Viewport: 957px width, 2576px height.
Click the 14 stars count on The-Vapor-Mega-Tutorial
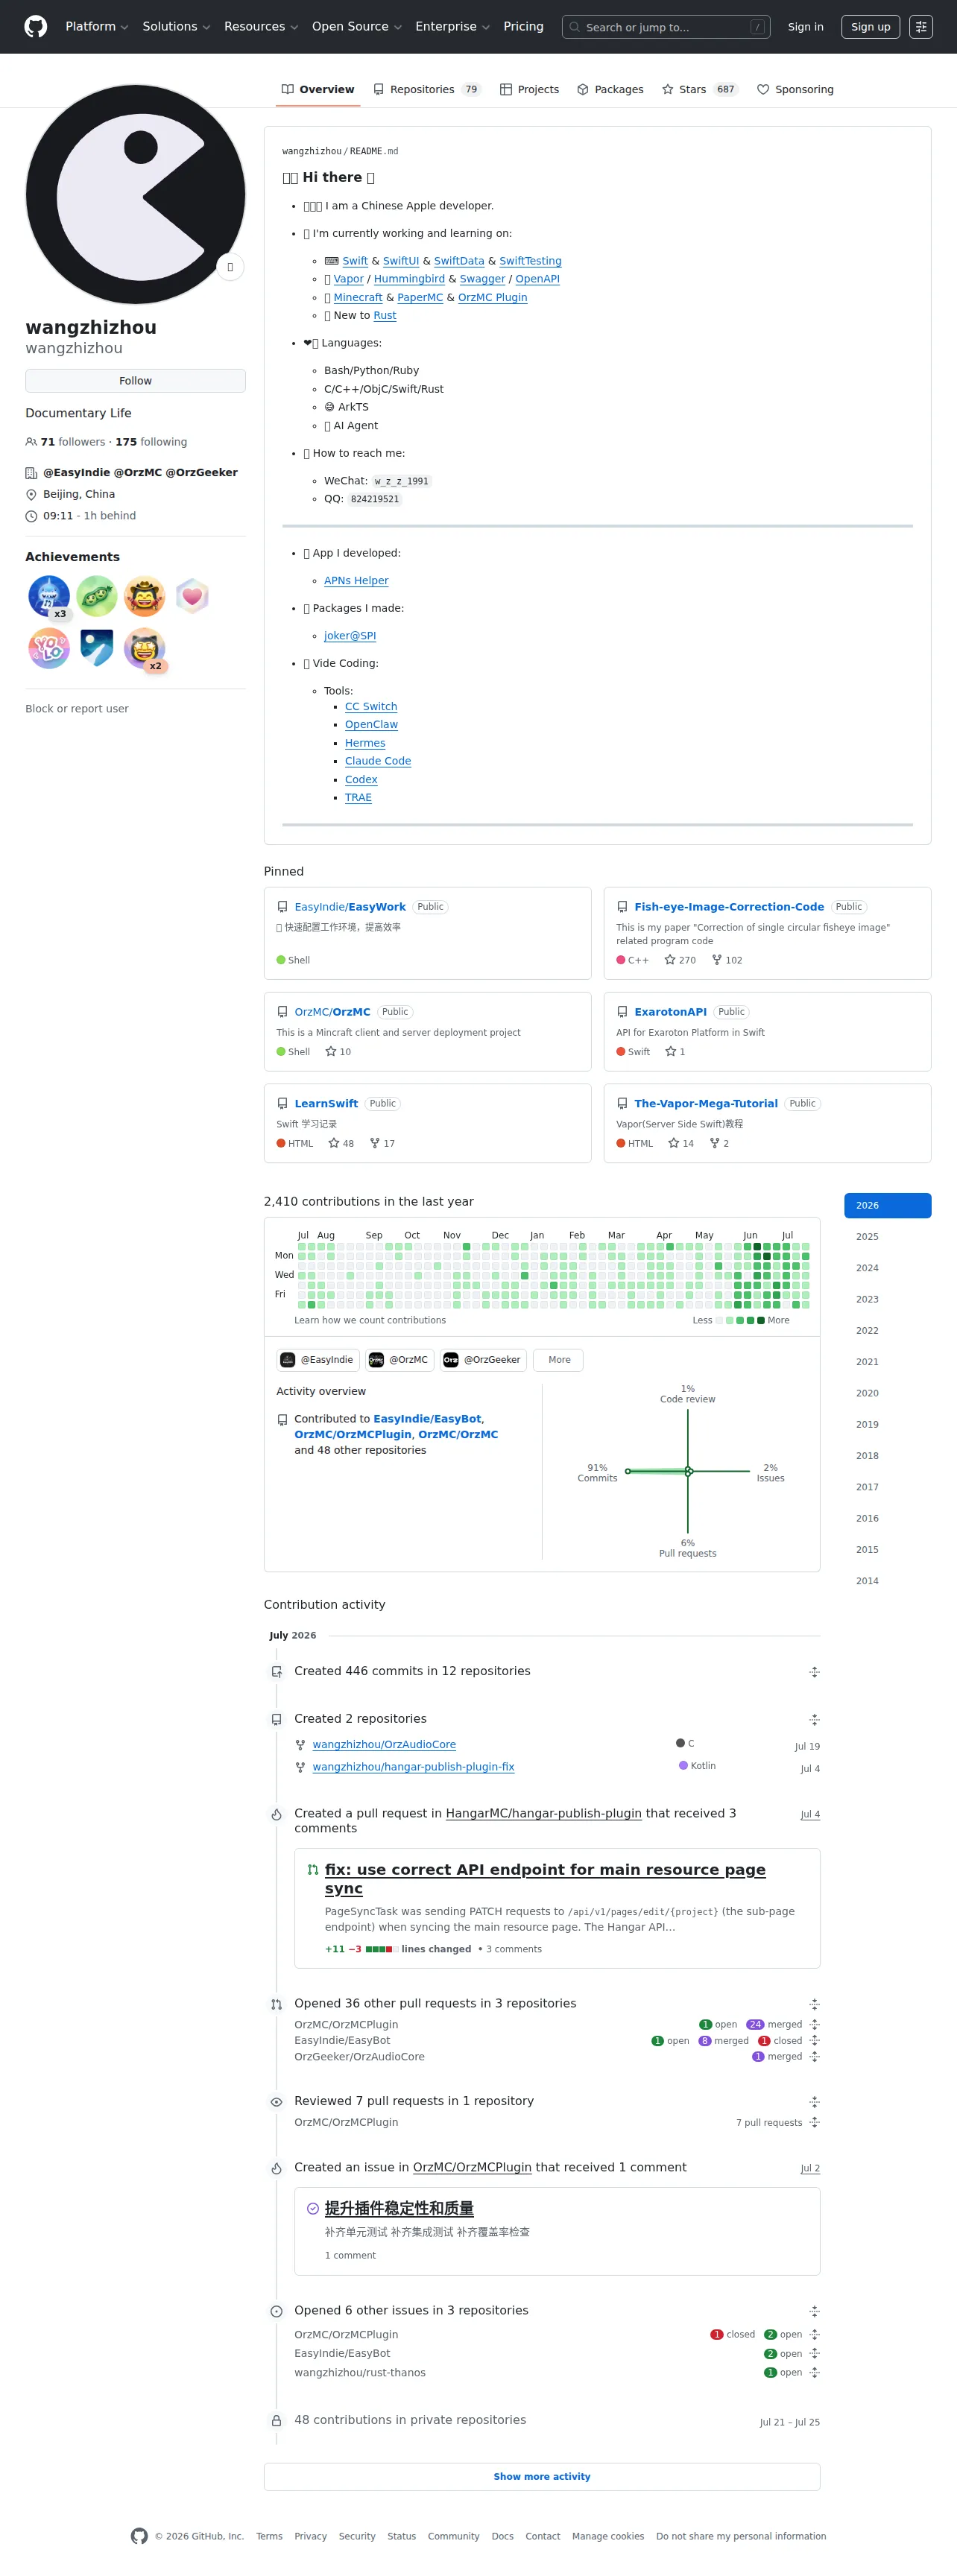(x=681, y=1143)
